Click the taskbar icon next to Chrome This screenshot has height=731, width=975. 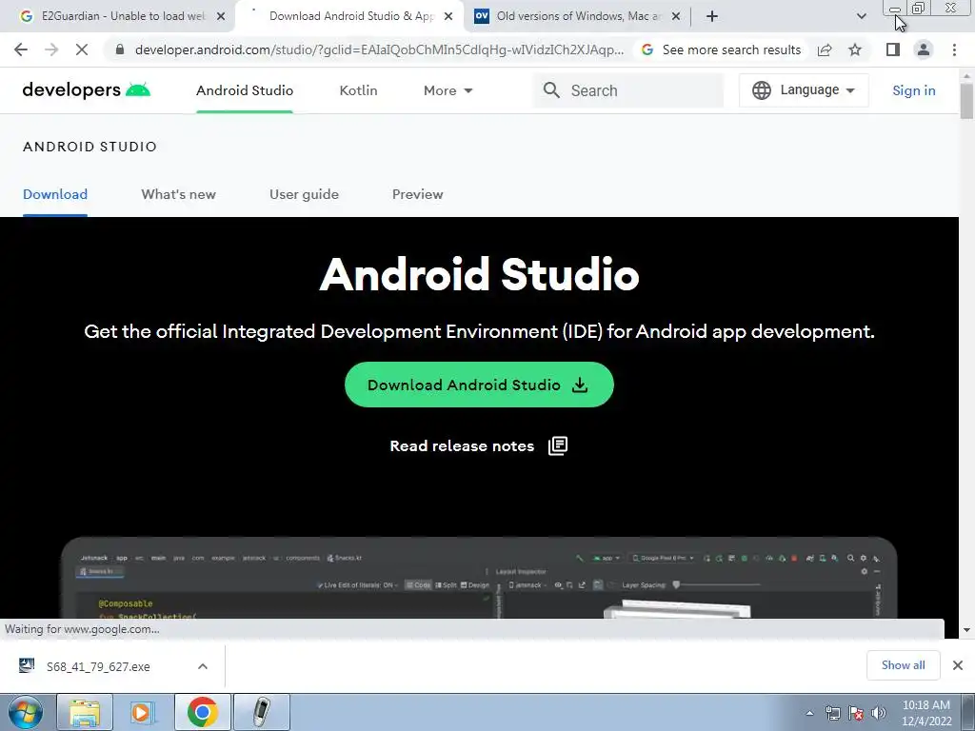tap(262, 712)
